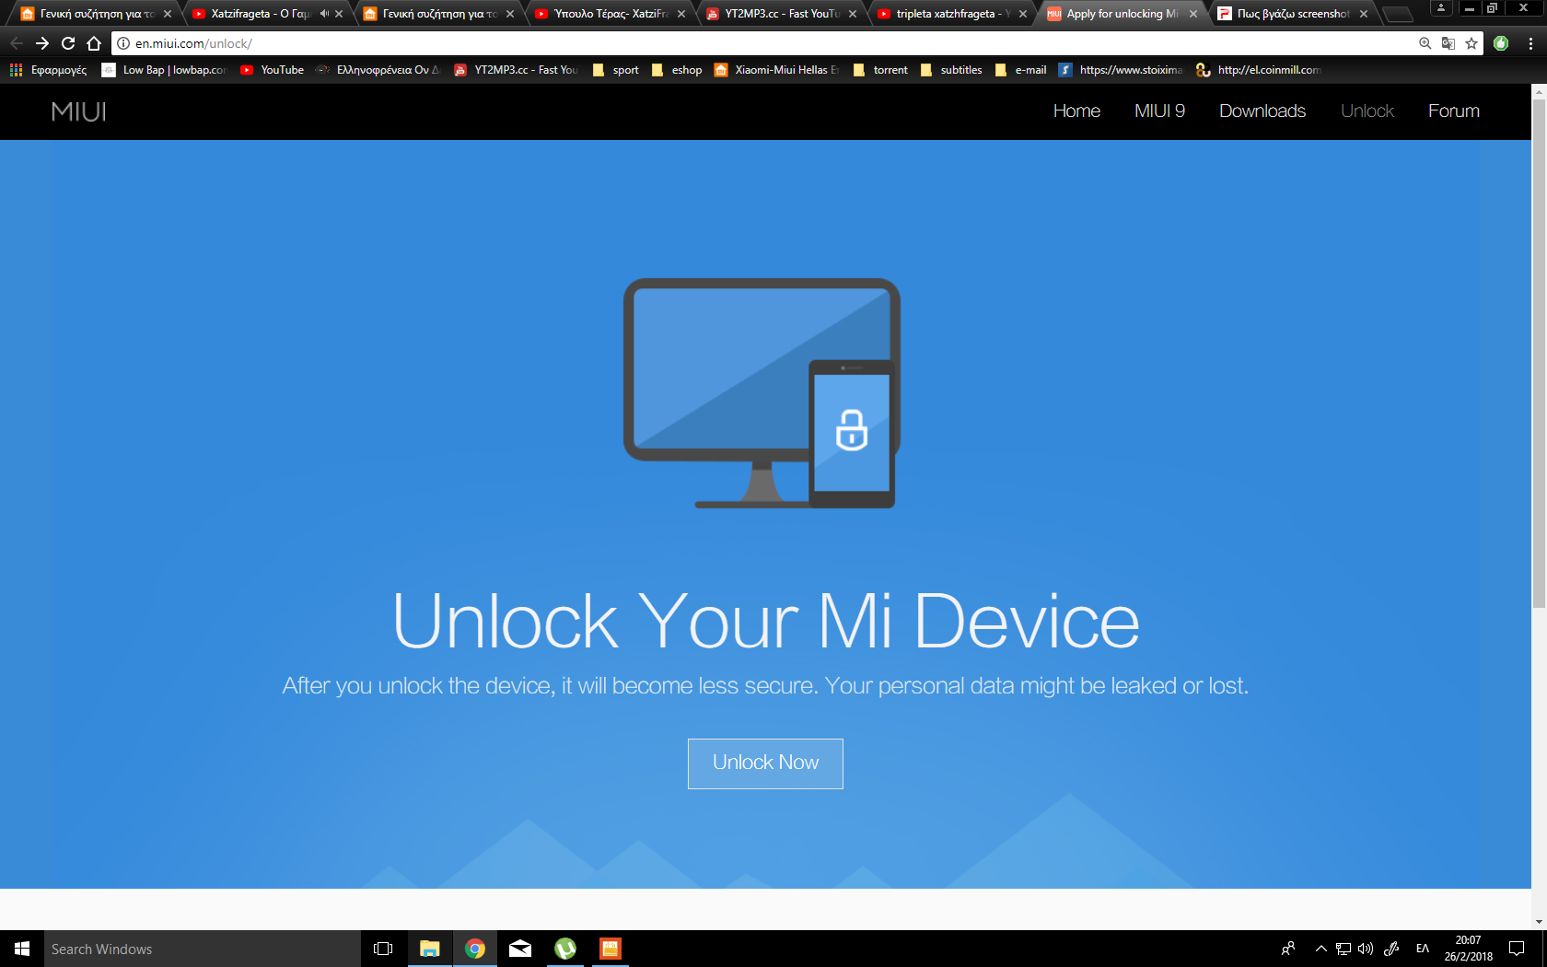Go forward using the browser forward arrow
This screenshot has width=1547, height=967.
pos(42,43)
